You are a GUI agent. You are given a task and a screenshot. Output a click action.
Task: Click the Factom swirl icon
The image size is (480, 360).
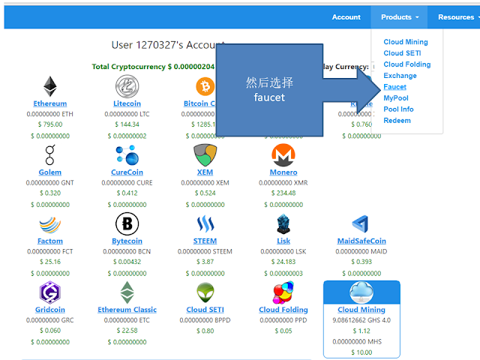(50, 225)
